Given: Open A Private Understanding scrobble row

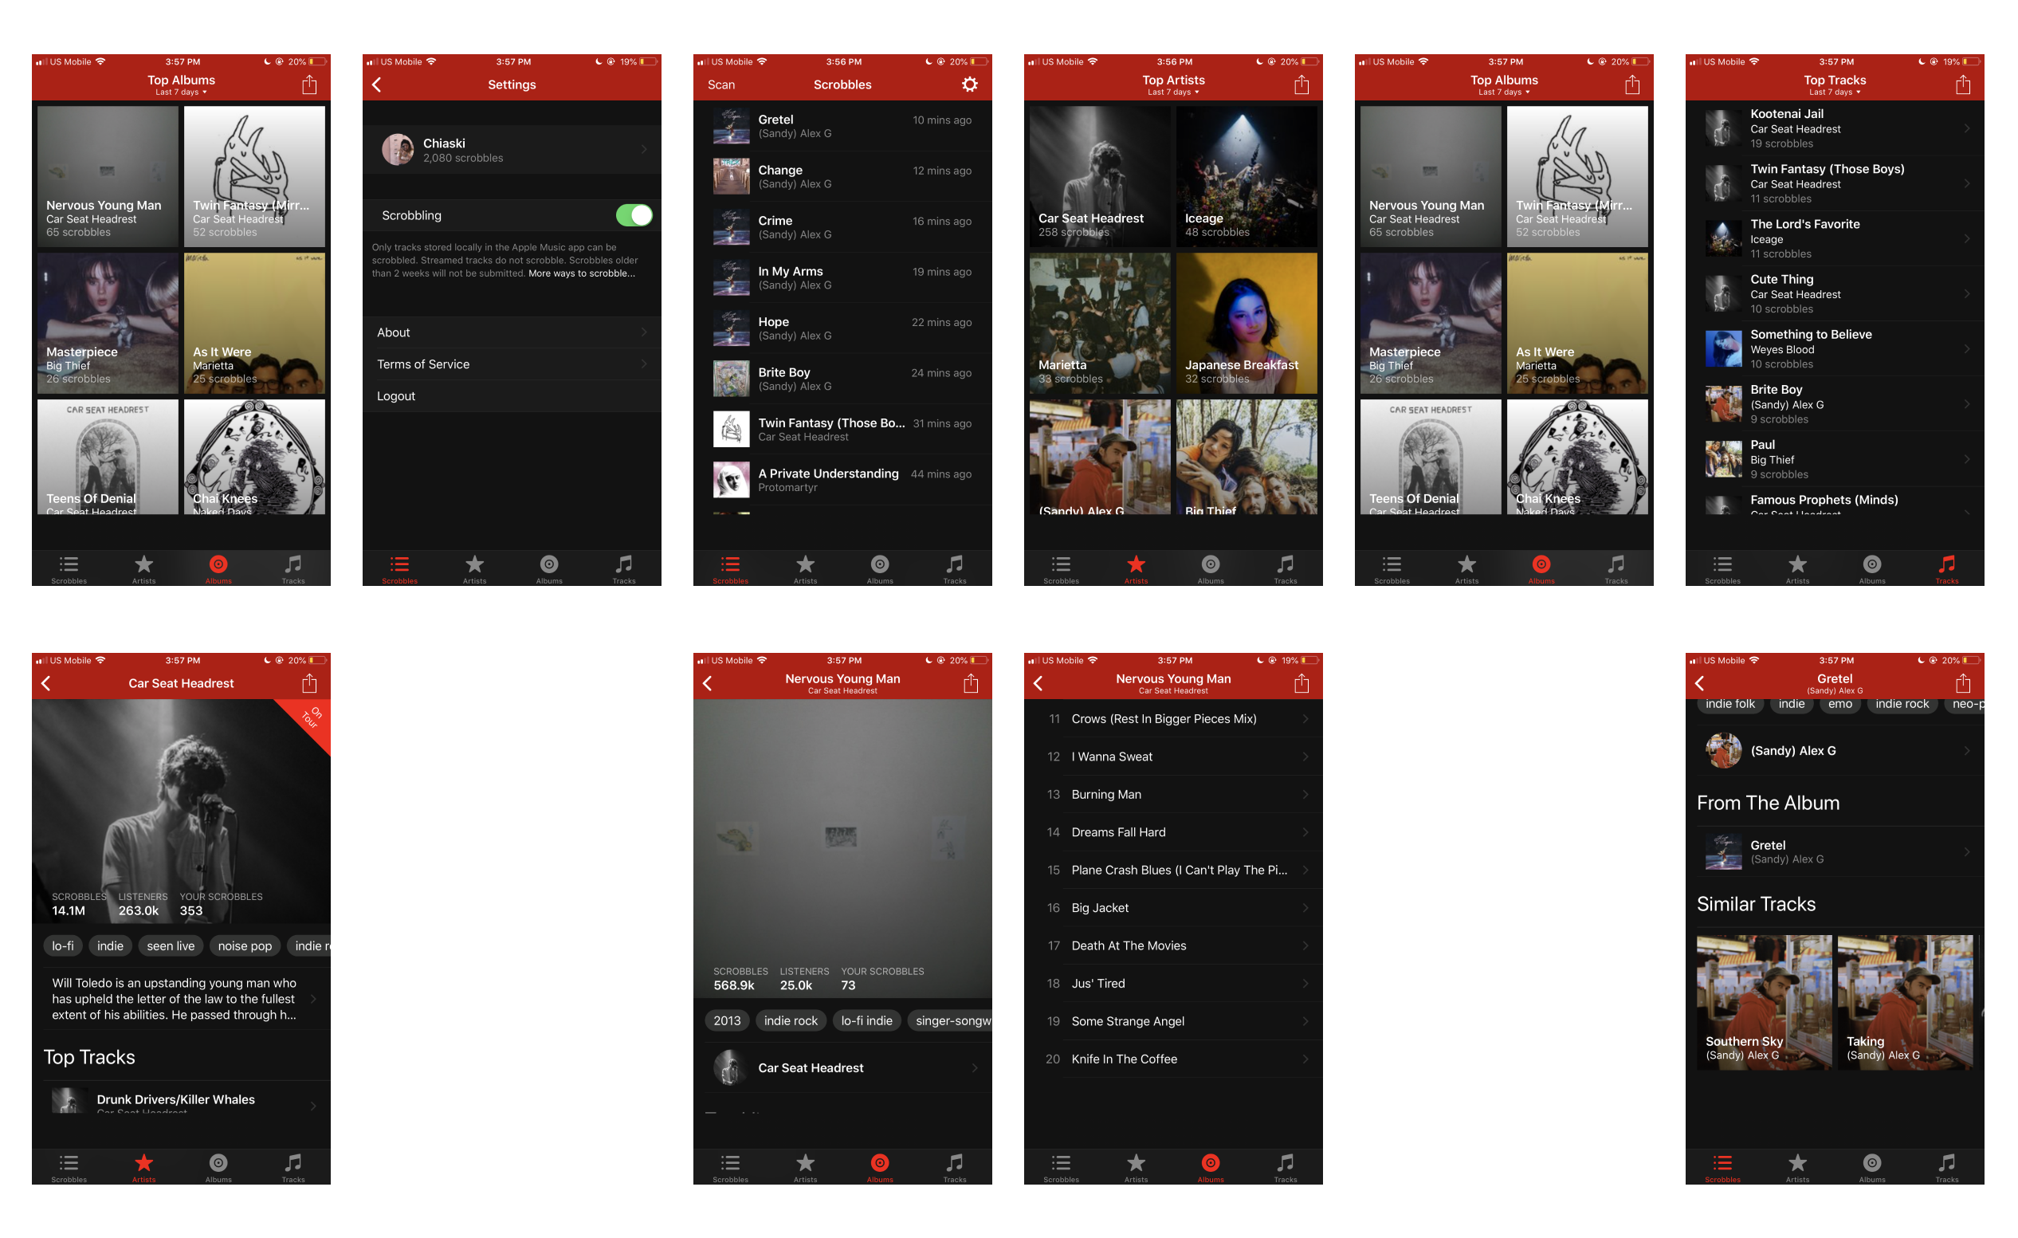Looking at the screenshot, I should click(x=842, y=479).
